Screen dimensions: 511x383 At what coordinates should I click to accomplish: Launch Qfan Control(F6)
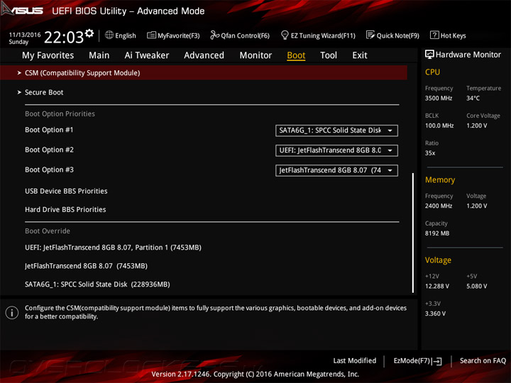tap(245, 35)
